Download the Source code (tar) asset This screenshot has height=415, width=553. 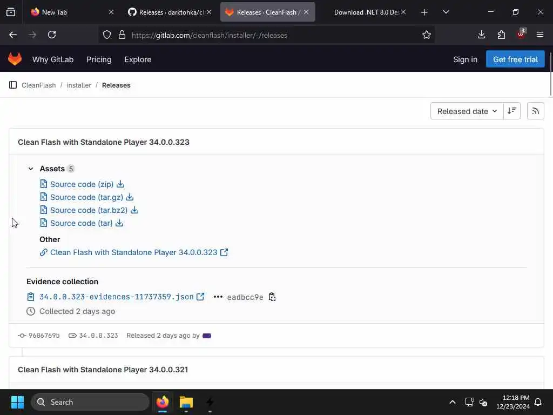(x=82, y=223)
